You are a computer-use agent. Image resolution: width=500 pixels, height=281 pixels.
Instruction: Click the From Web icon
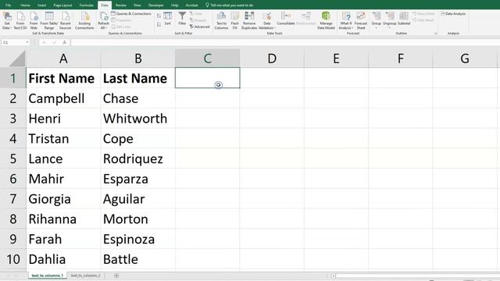coord(34,21)
